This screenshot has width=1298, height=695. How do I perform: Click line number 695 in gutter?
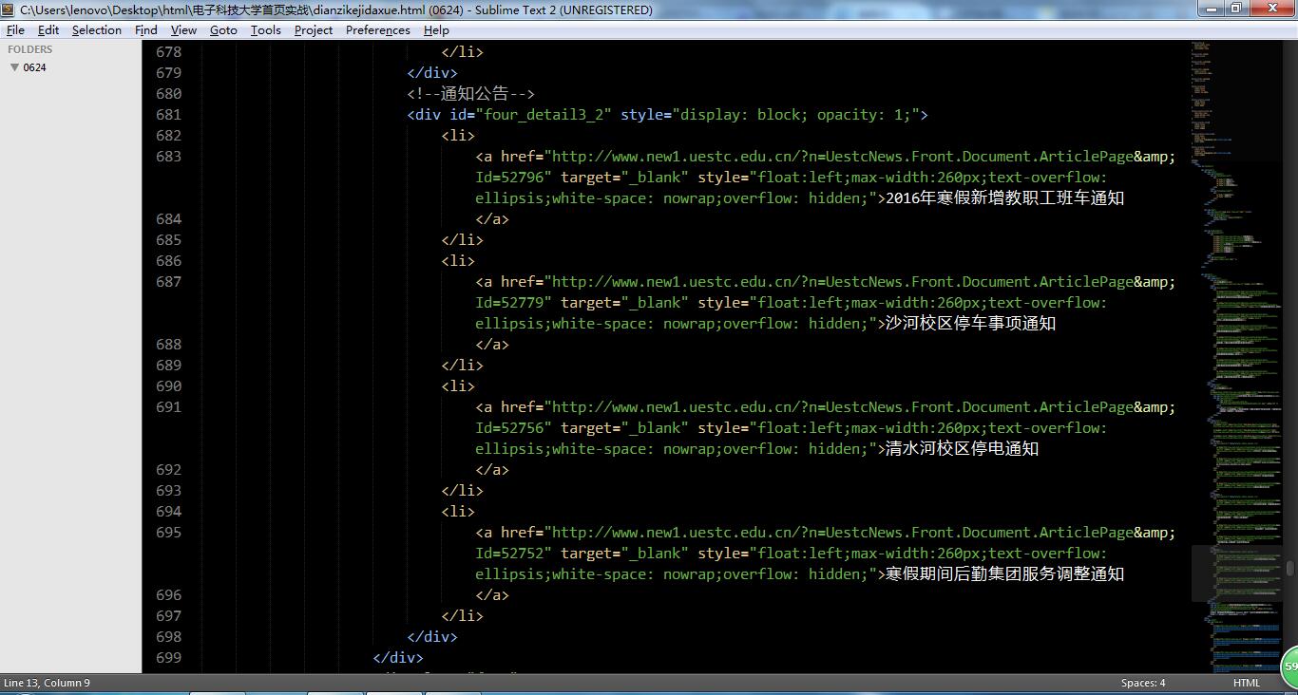[x=168, y=533]
